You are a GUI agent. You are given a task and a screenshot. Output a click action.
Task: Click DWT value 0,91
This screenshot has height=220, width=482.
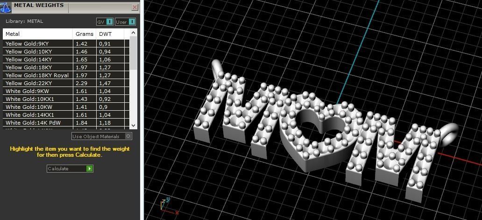105,43
